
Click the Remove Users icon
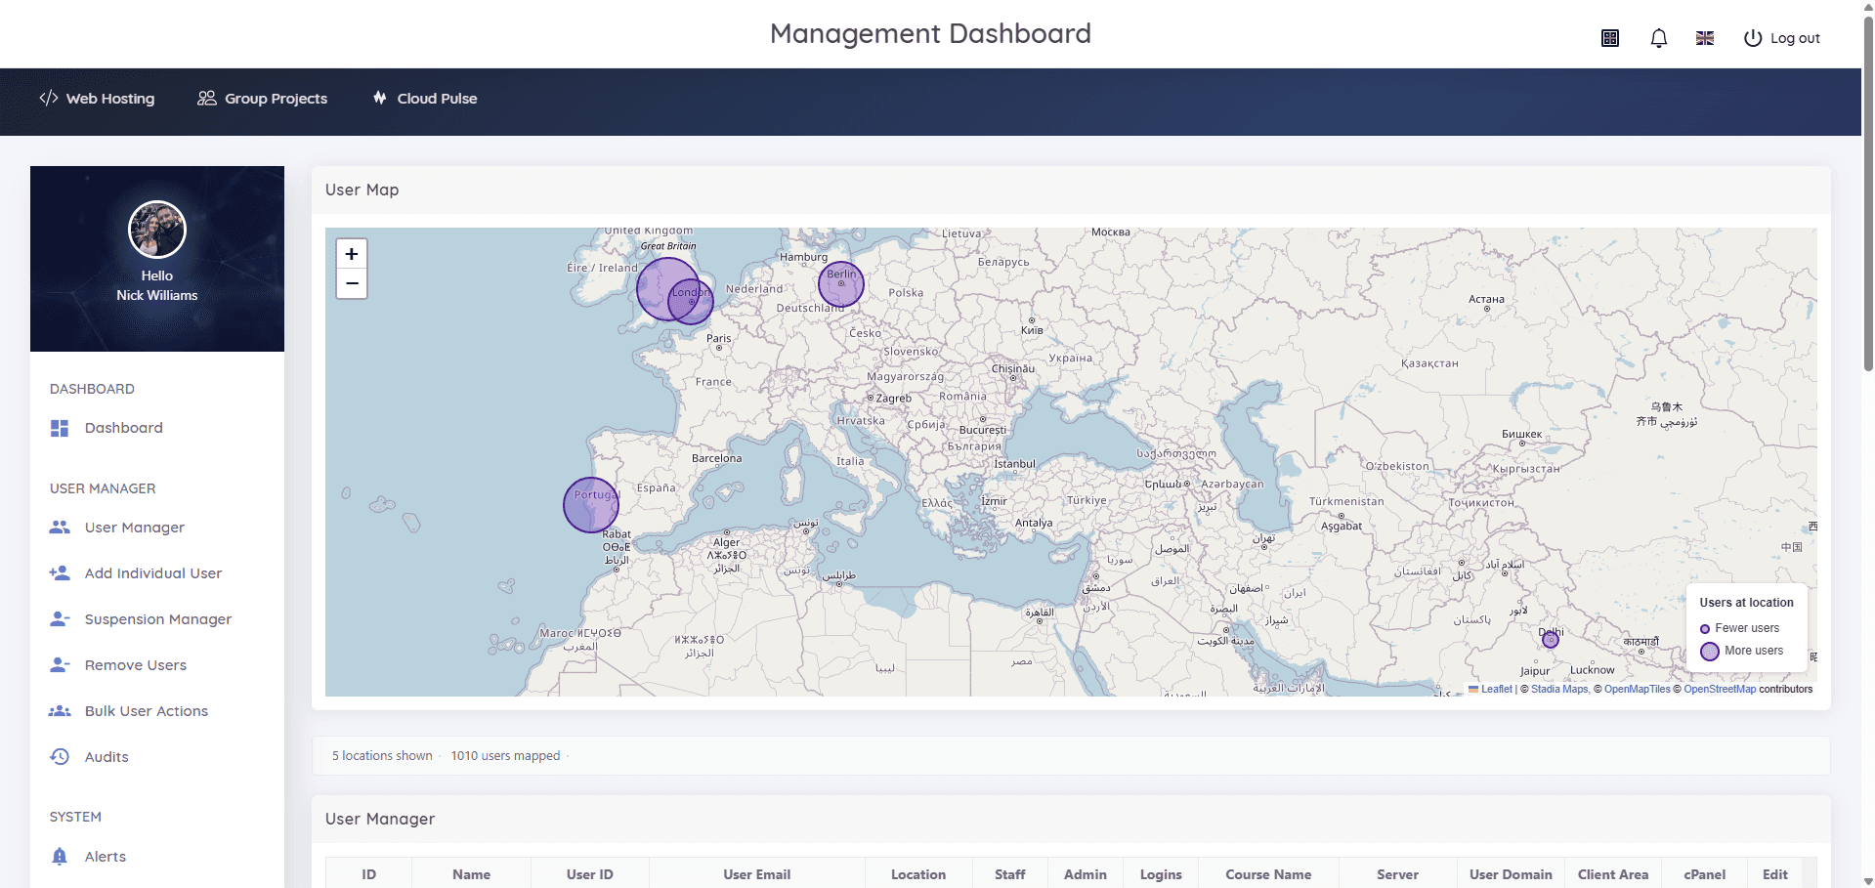60,665
